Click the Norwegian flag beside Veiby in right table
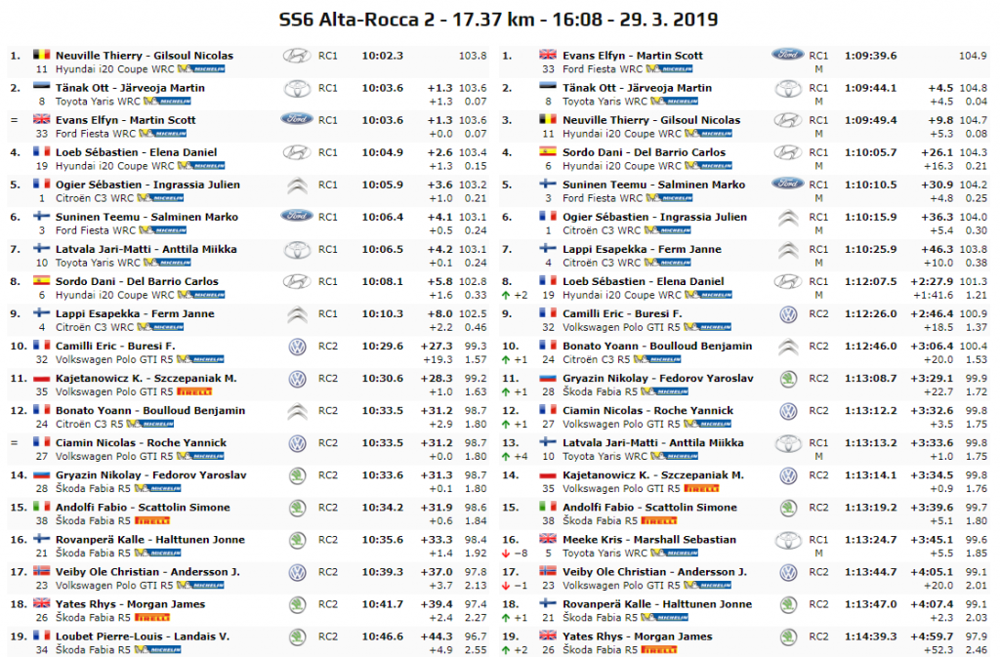 click(547, 572)
